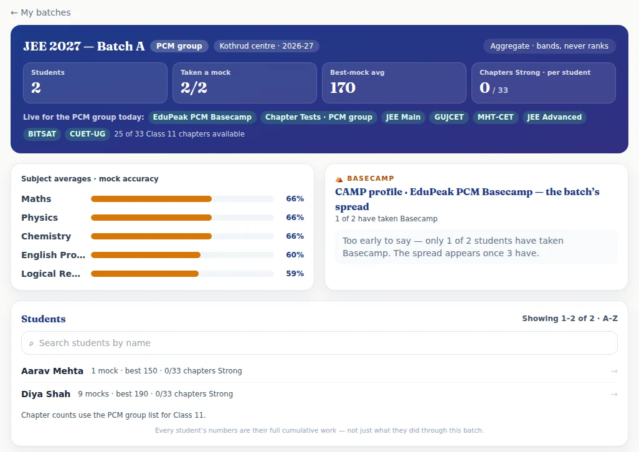639x452 pixels.
Task: Click 'Chapter counts use the PCM group list' note
Action: 113,415
